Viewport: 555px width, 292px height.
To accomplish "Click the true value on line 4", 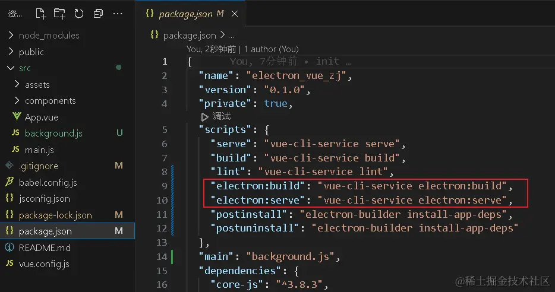I will coord(276,104).
